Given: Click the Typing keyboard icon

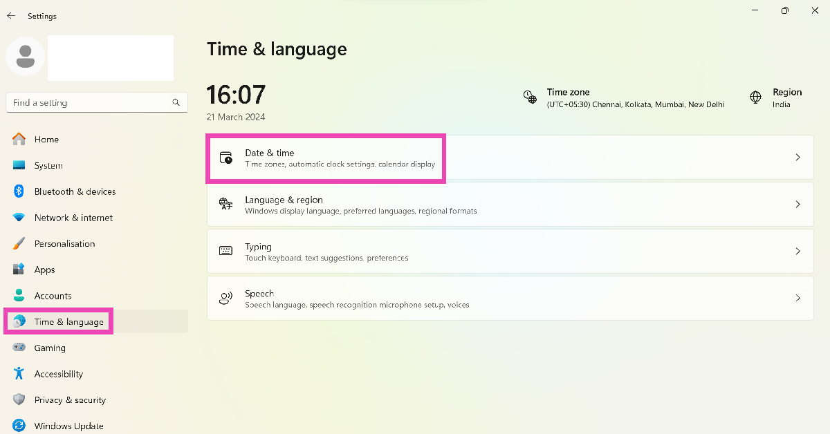Looking at the screenshot, I should click(225, 251).
